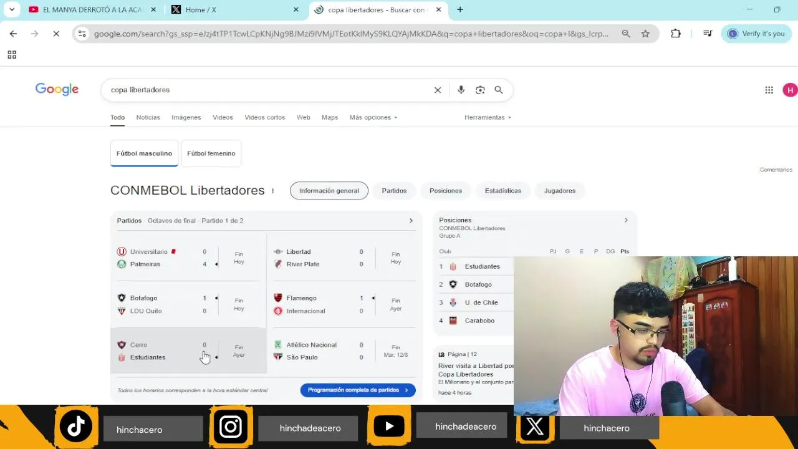
Task: Click Carabobo in the standings table
Action: point(479,321)
